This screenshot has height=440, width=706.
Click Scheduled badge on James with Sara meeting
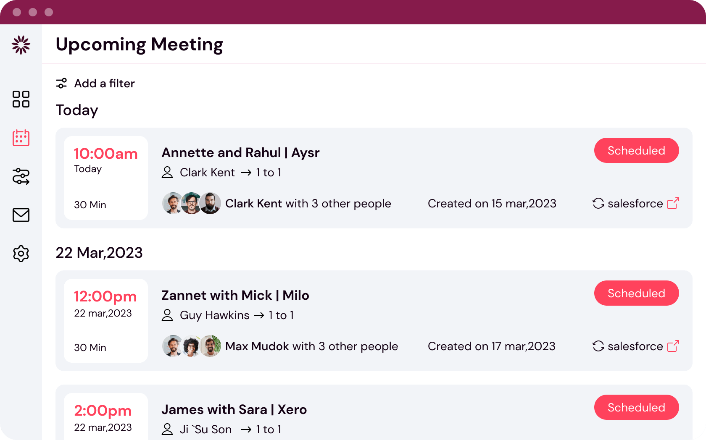click(x=636, y=407)
